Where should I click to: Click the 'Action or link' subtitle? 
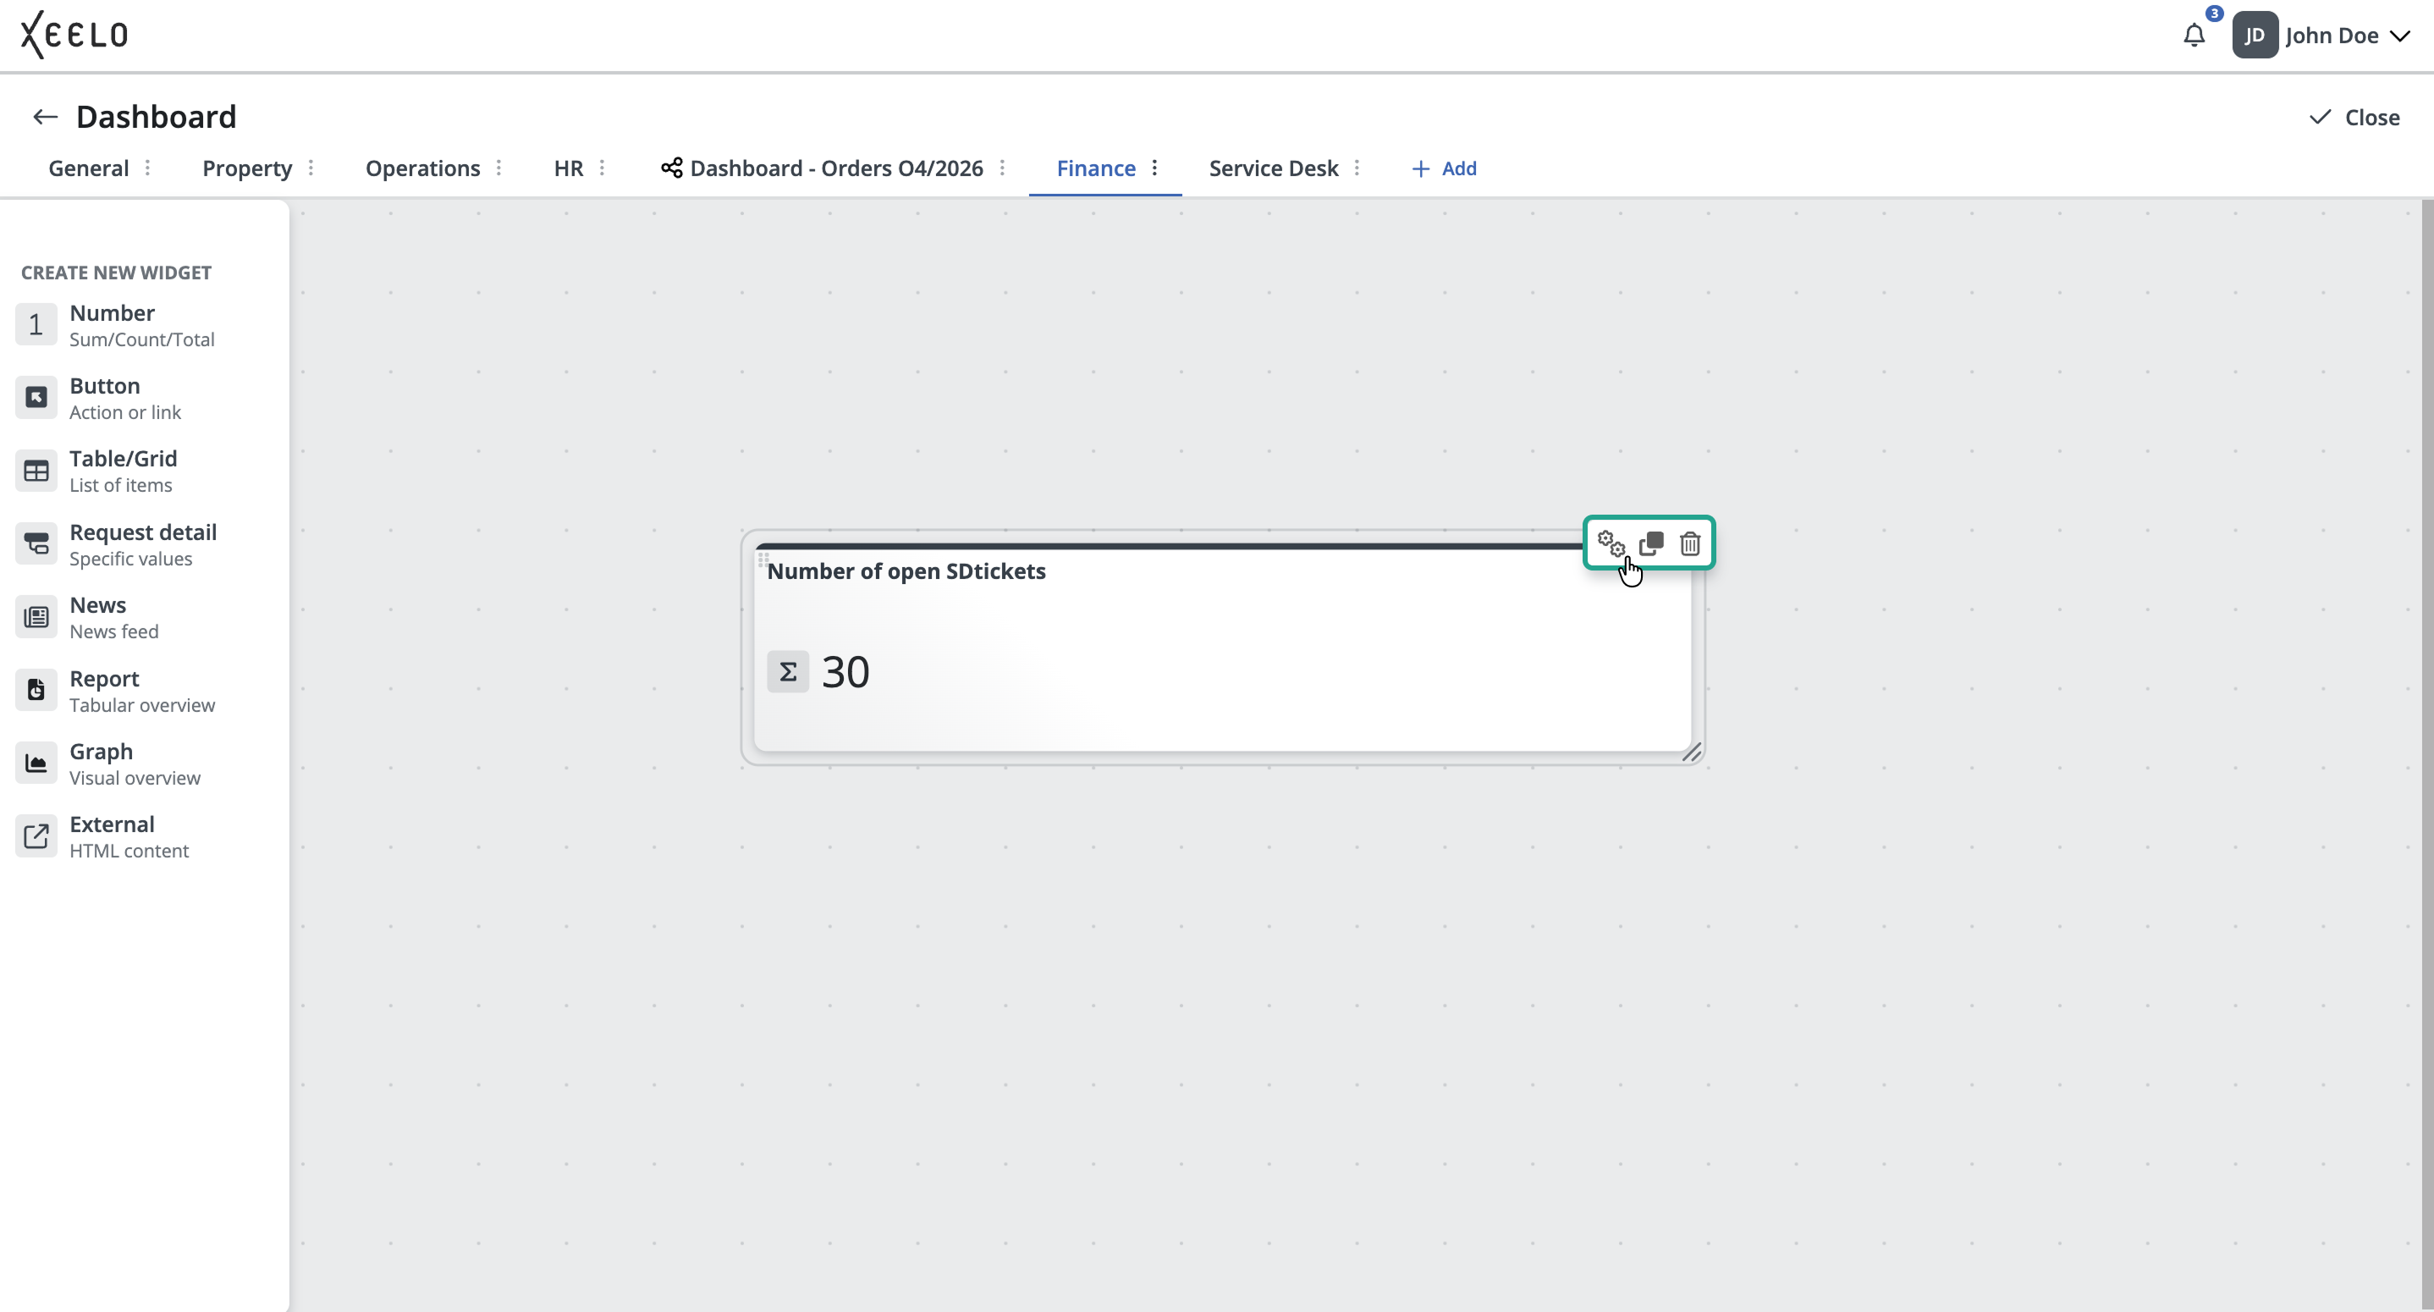124,412
